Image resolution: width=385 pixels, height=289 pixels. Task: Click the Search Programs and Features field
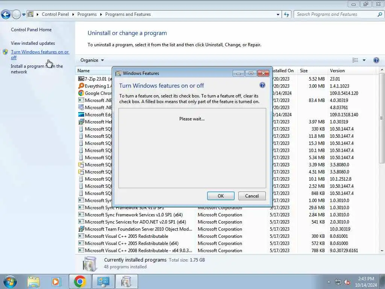click(x=335, y=14)
